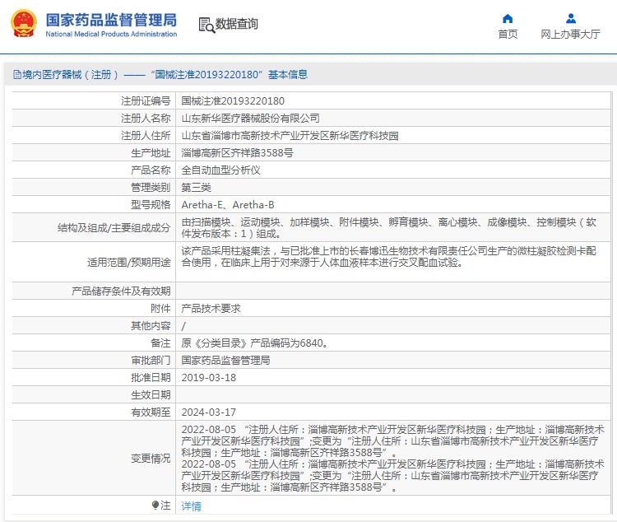Select 第三类 management class value
Image resolution: width=617 pixels, height=522 pixels.
pos(196,188)
